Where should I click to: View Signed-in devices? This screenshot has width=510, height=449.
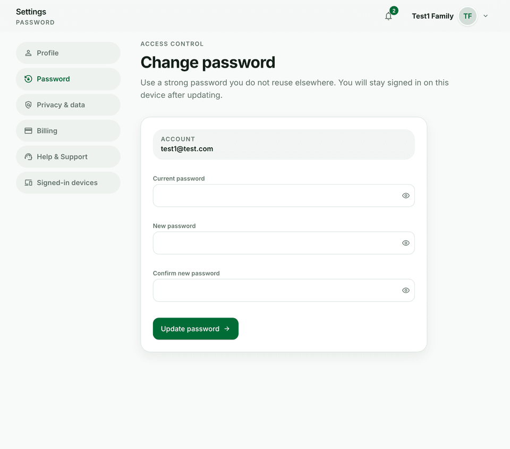click(68, 182)
